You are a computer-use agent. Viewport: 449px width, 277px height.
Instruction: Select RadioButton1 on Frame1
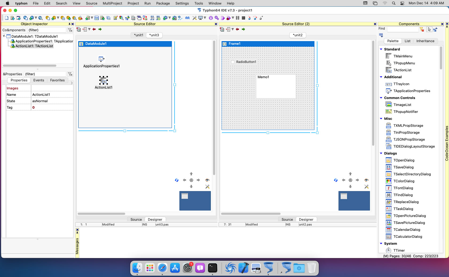coord(243,62)
